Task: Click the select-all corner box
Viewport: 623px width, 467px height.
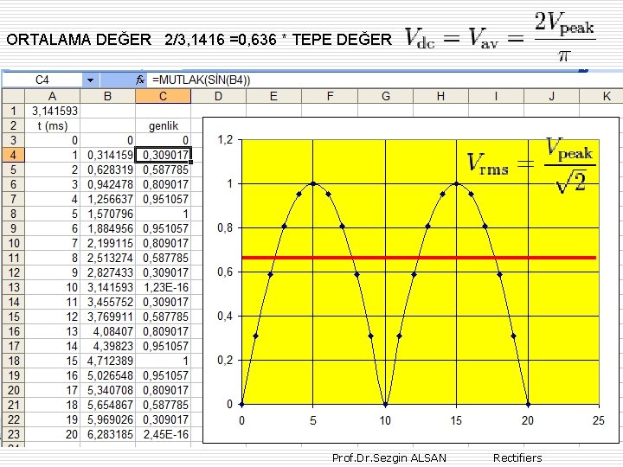Action: (x=14, y=96)
